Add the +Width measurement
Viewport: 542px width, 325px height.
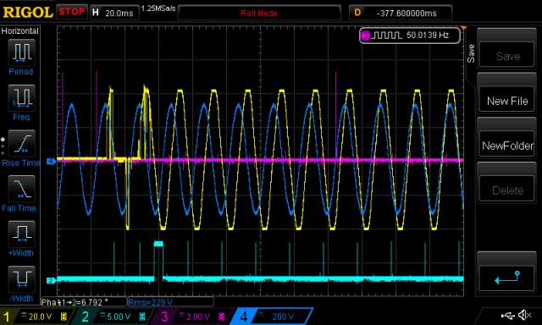[21, 234]
